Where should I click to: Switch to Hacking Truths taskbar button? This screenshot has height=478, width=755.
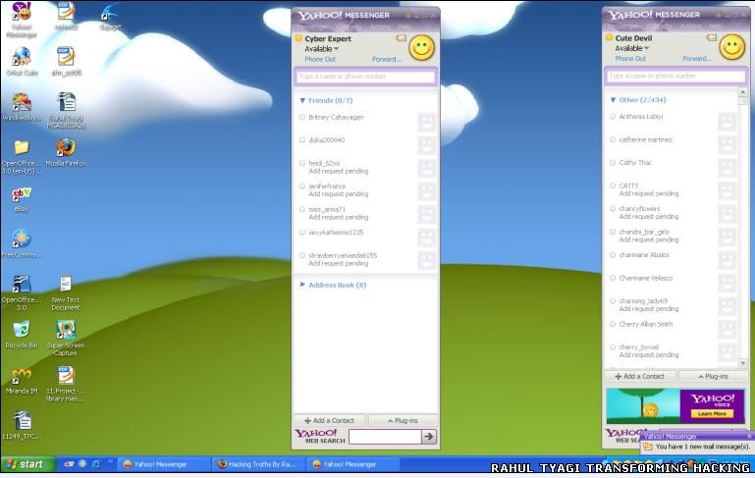tap(257, 464)
